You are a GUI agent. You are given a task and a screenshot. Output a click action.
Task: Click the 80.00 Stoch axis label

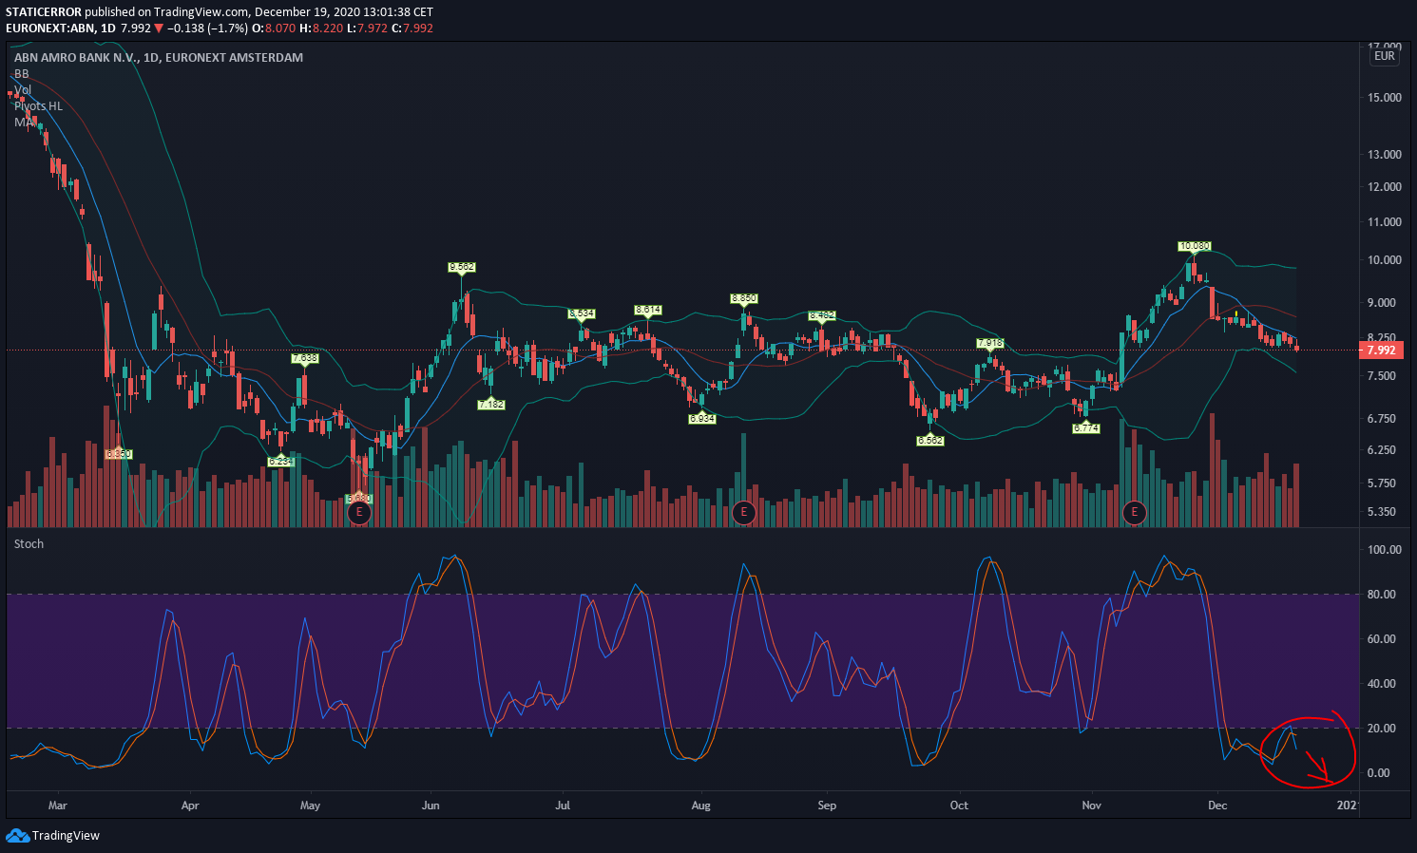click(x=1381, y=595)
